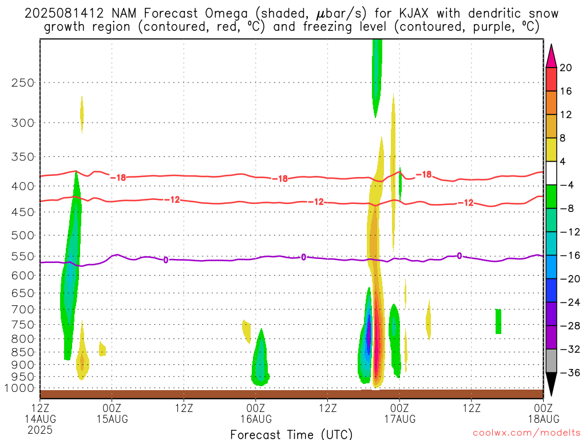Click the rightmost -12 contour label
The height and width of the screenshot is (440, 586).
point(466,203)
